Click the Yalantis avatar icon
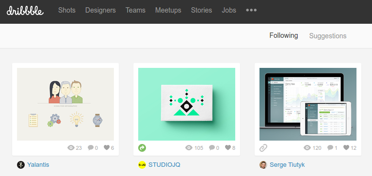 (21, 165)
